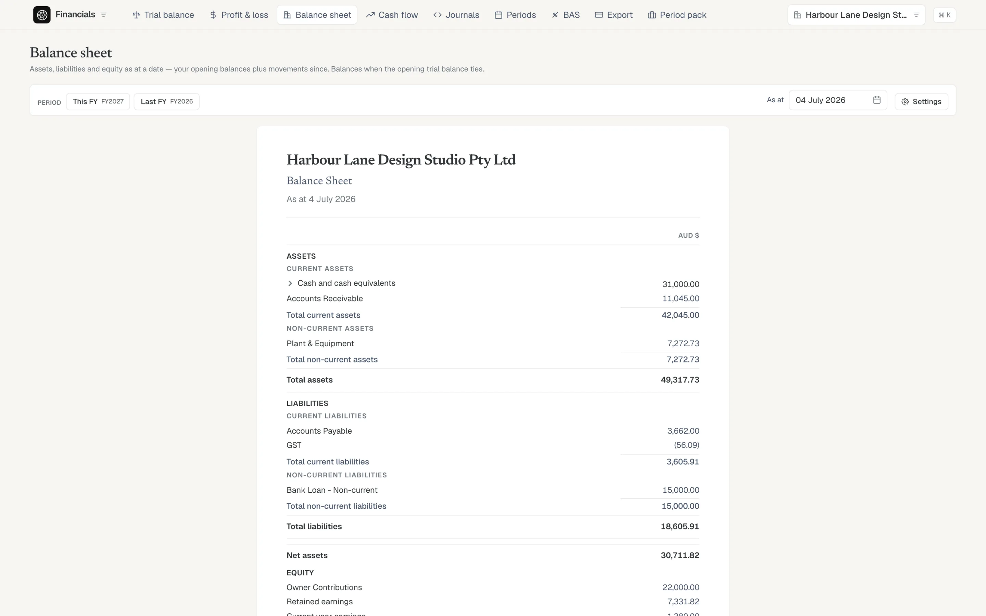Open the Period pack tab
This screenshot has width=986, height=616.
point(677,15)
